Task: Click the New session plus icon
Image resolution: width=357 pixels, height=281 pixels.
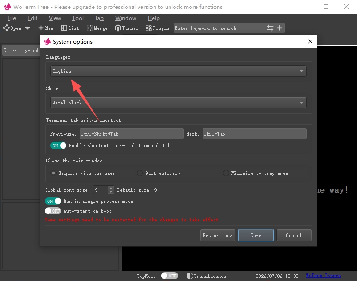Action: [41, 28]
